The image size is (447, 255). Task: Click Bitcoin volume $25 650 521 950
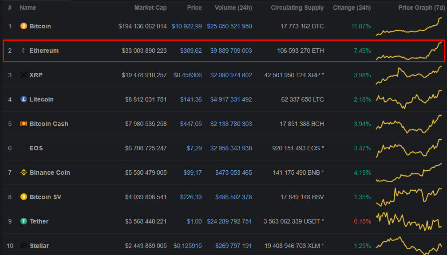229,26
